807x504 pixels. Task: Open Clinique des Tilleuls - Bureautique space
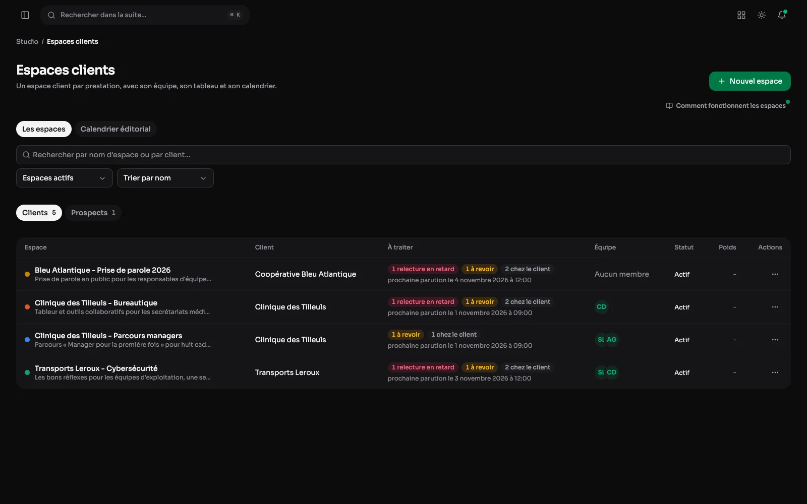[96, 303]
